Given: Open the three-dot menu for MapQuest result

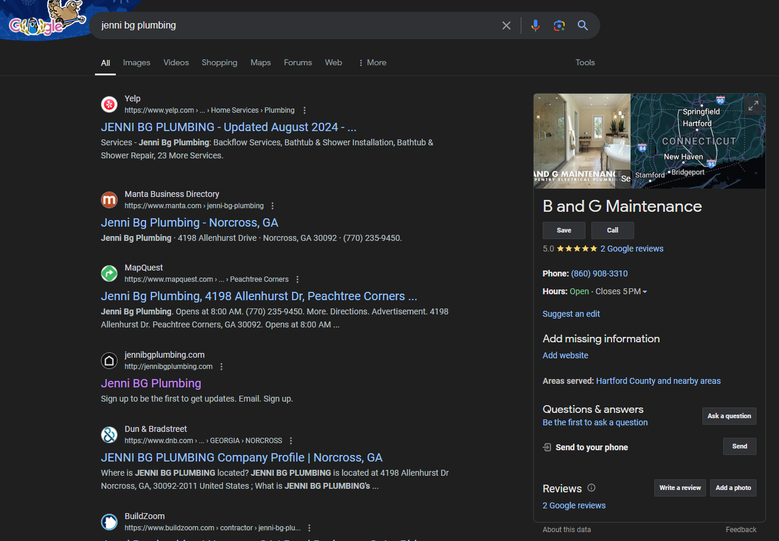Looking at the screenshot, I should coord(297,279).
